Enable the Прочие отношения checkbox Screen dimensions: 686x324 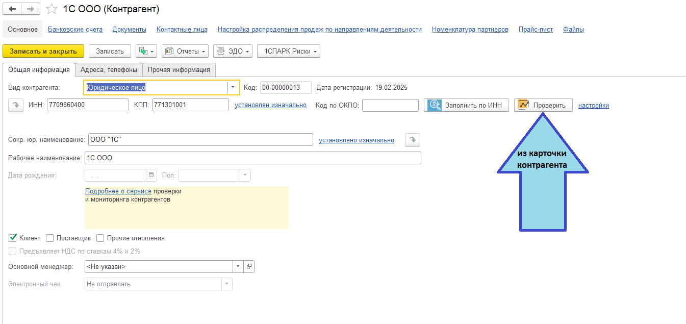[x=100, y=238]
